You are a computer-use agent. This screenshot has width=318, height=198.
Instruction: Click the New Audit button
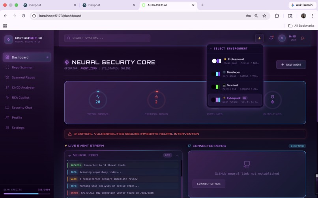click(291, 65)
